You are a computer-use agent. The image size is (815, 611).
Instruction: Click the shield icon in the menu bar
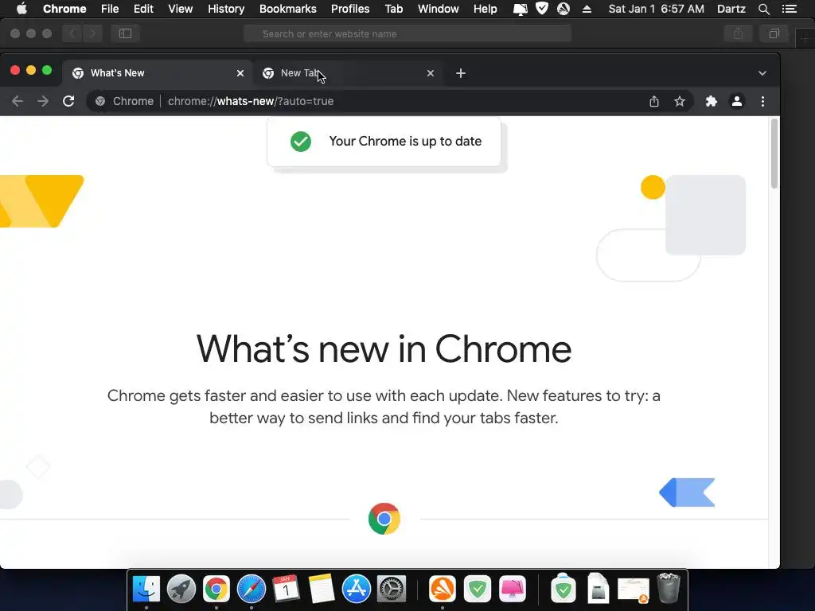(x=542, y=8)
